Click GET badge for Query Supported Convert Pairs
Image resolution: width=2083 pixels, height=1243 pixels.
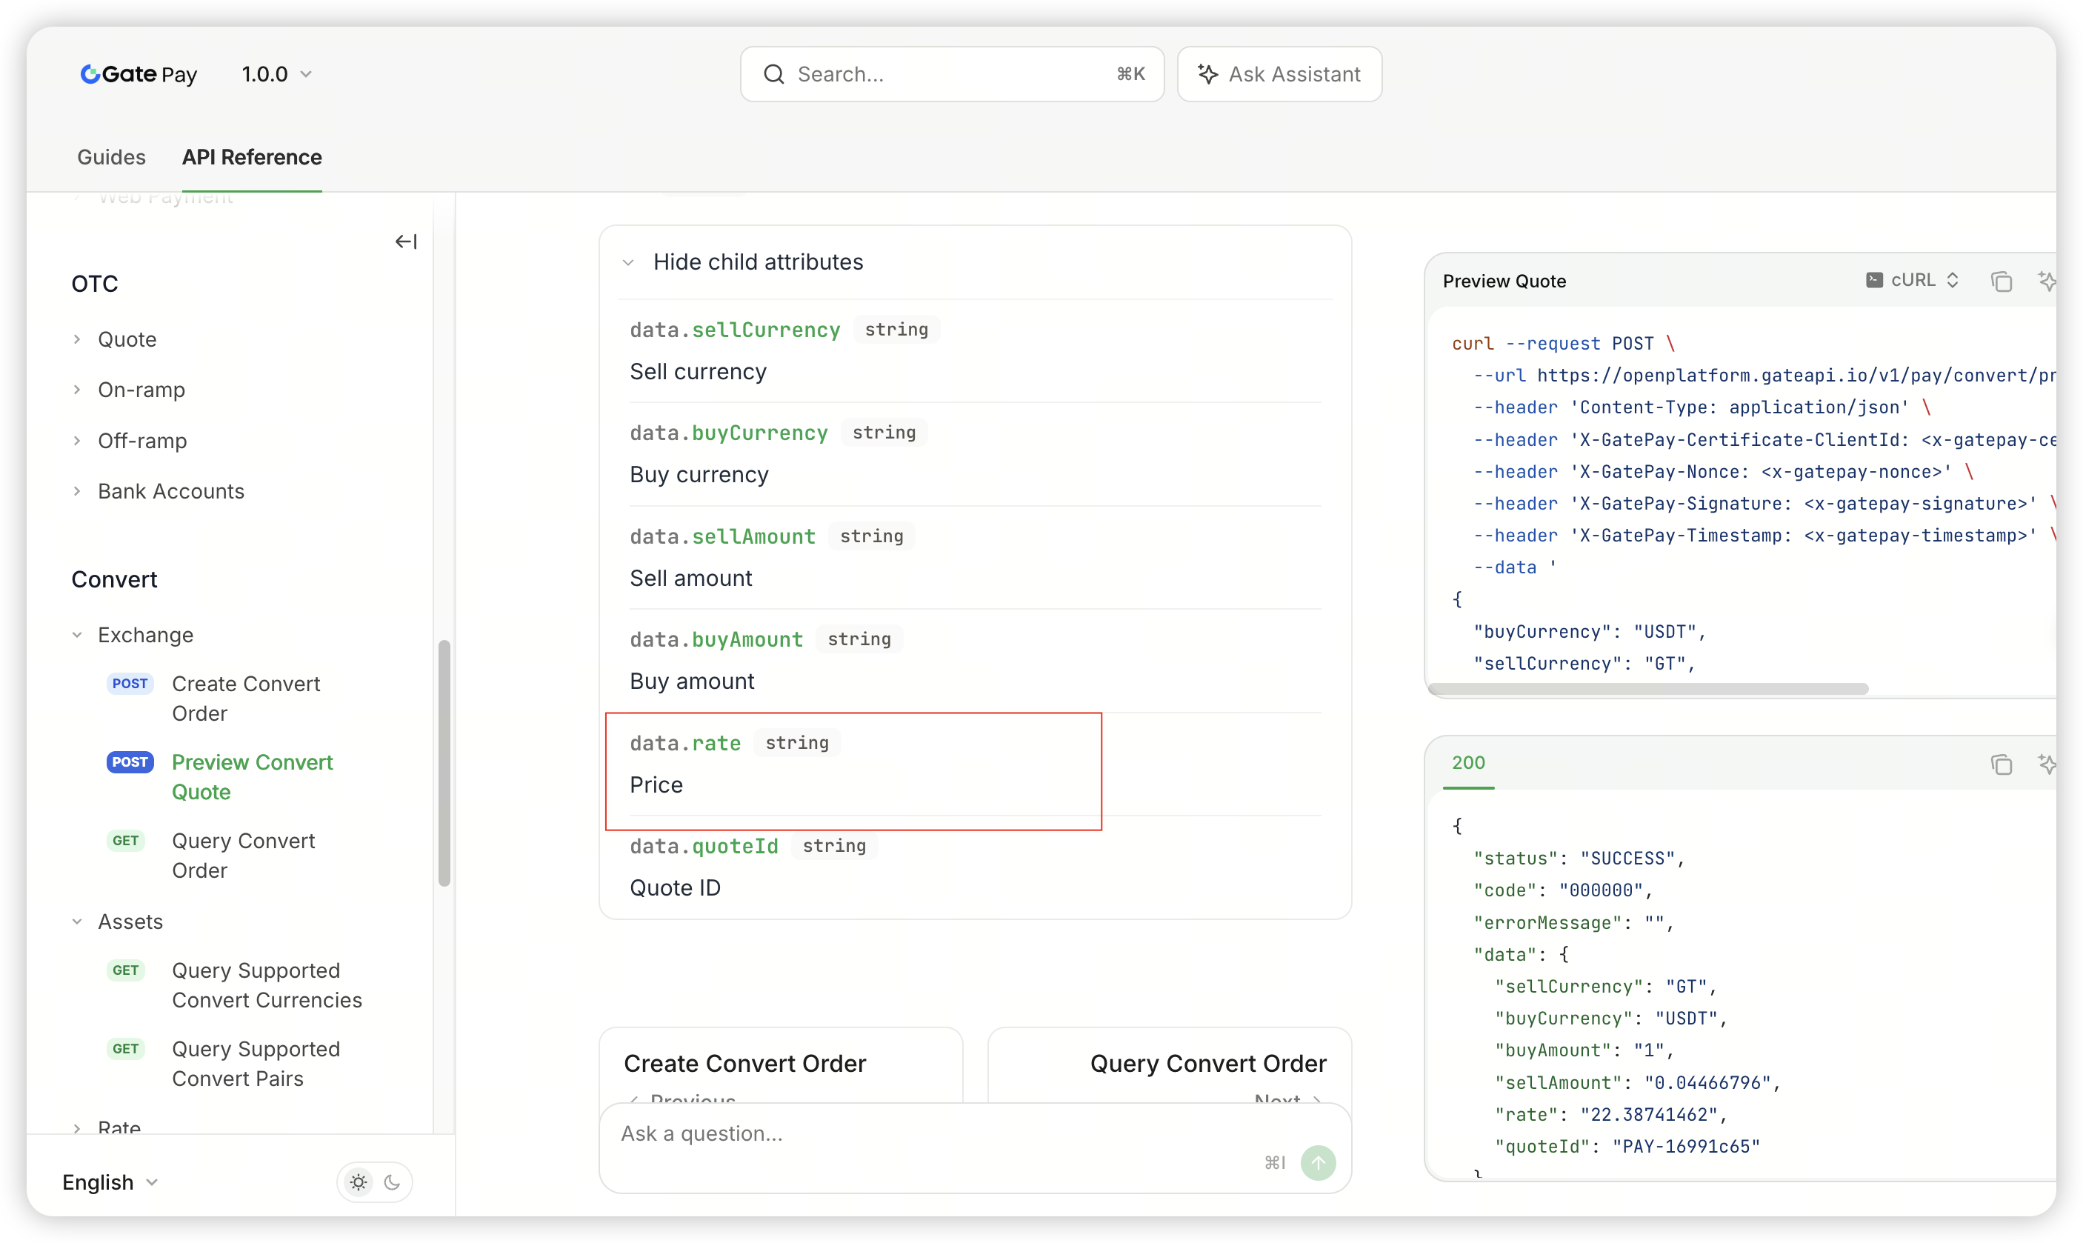click(x=126, y=1050)
